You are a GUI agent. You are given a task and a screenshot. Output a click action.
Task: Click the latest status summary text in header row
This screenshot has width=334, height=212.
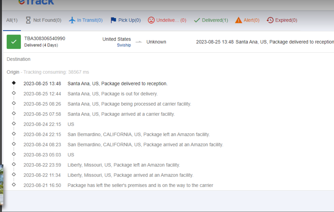point(265,42)
